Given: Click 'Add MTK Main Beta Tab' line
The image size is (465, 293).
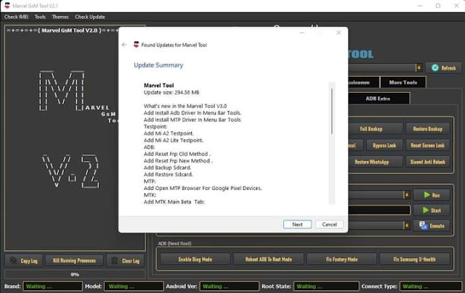Looking at the screenshot, I should [x=174, y=202].
